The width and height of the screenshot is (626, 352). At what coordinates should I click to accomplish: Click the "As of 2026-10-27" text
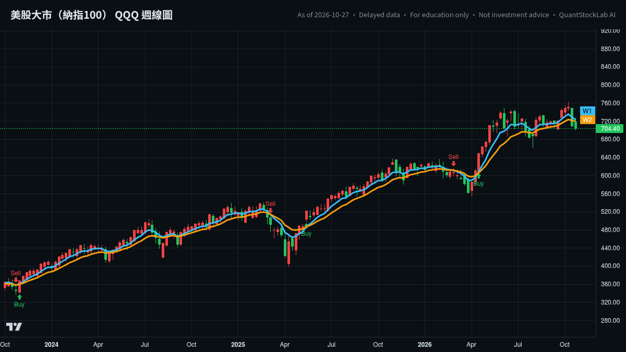(x=323, y=15)
